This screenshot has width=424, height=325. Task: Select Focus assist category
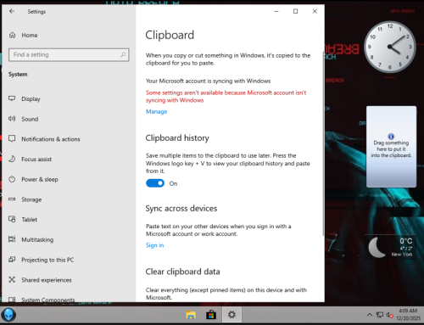(36, 159)
